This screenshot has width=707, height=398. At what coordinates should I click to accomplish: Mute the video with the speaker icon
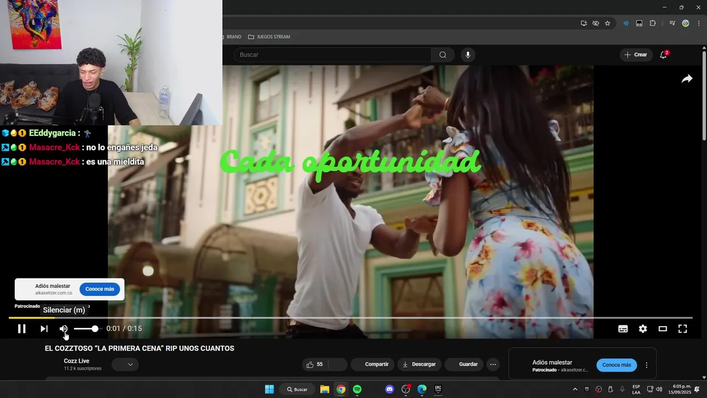[x=64, y=329]
